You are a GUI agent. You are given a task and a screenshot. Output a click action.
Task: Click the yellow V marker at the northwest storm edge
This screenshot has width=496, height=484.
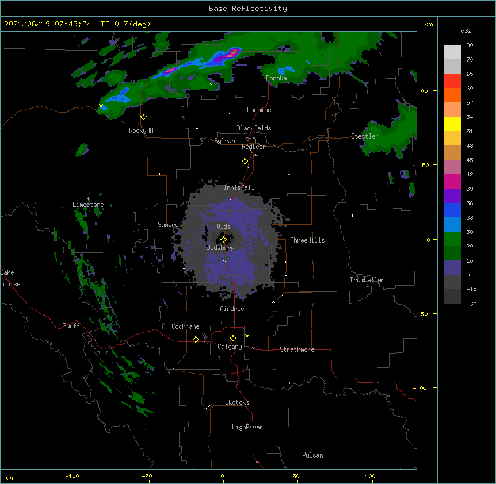pos(101,106)
